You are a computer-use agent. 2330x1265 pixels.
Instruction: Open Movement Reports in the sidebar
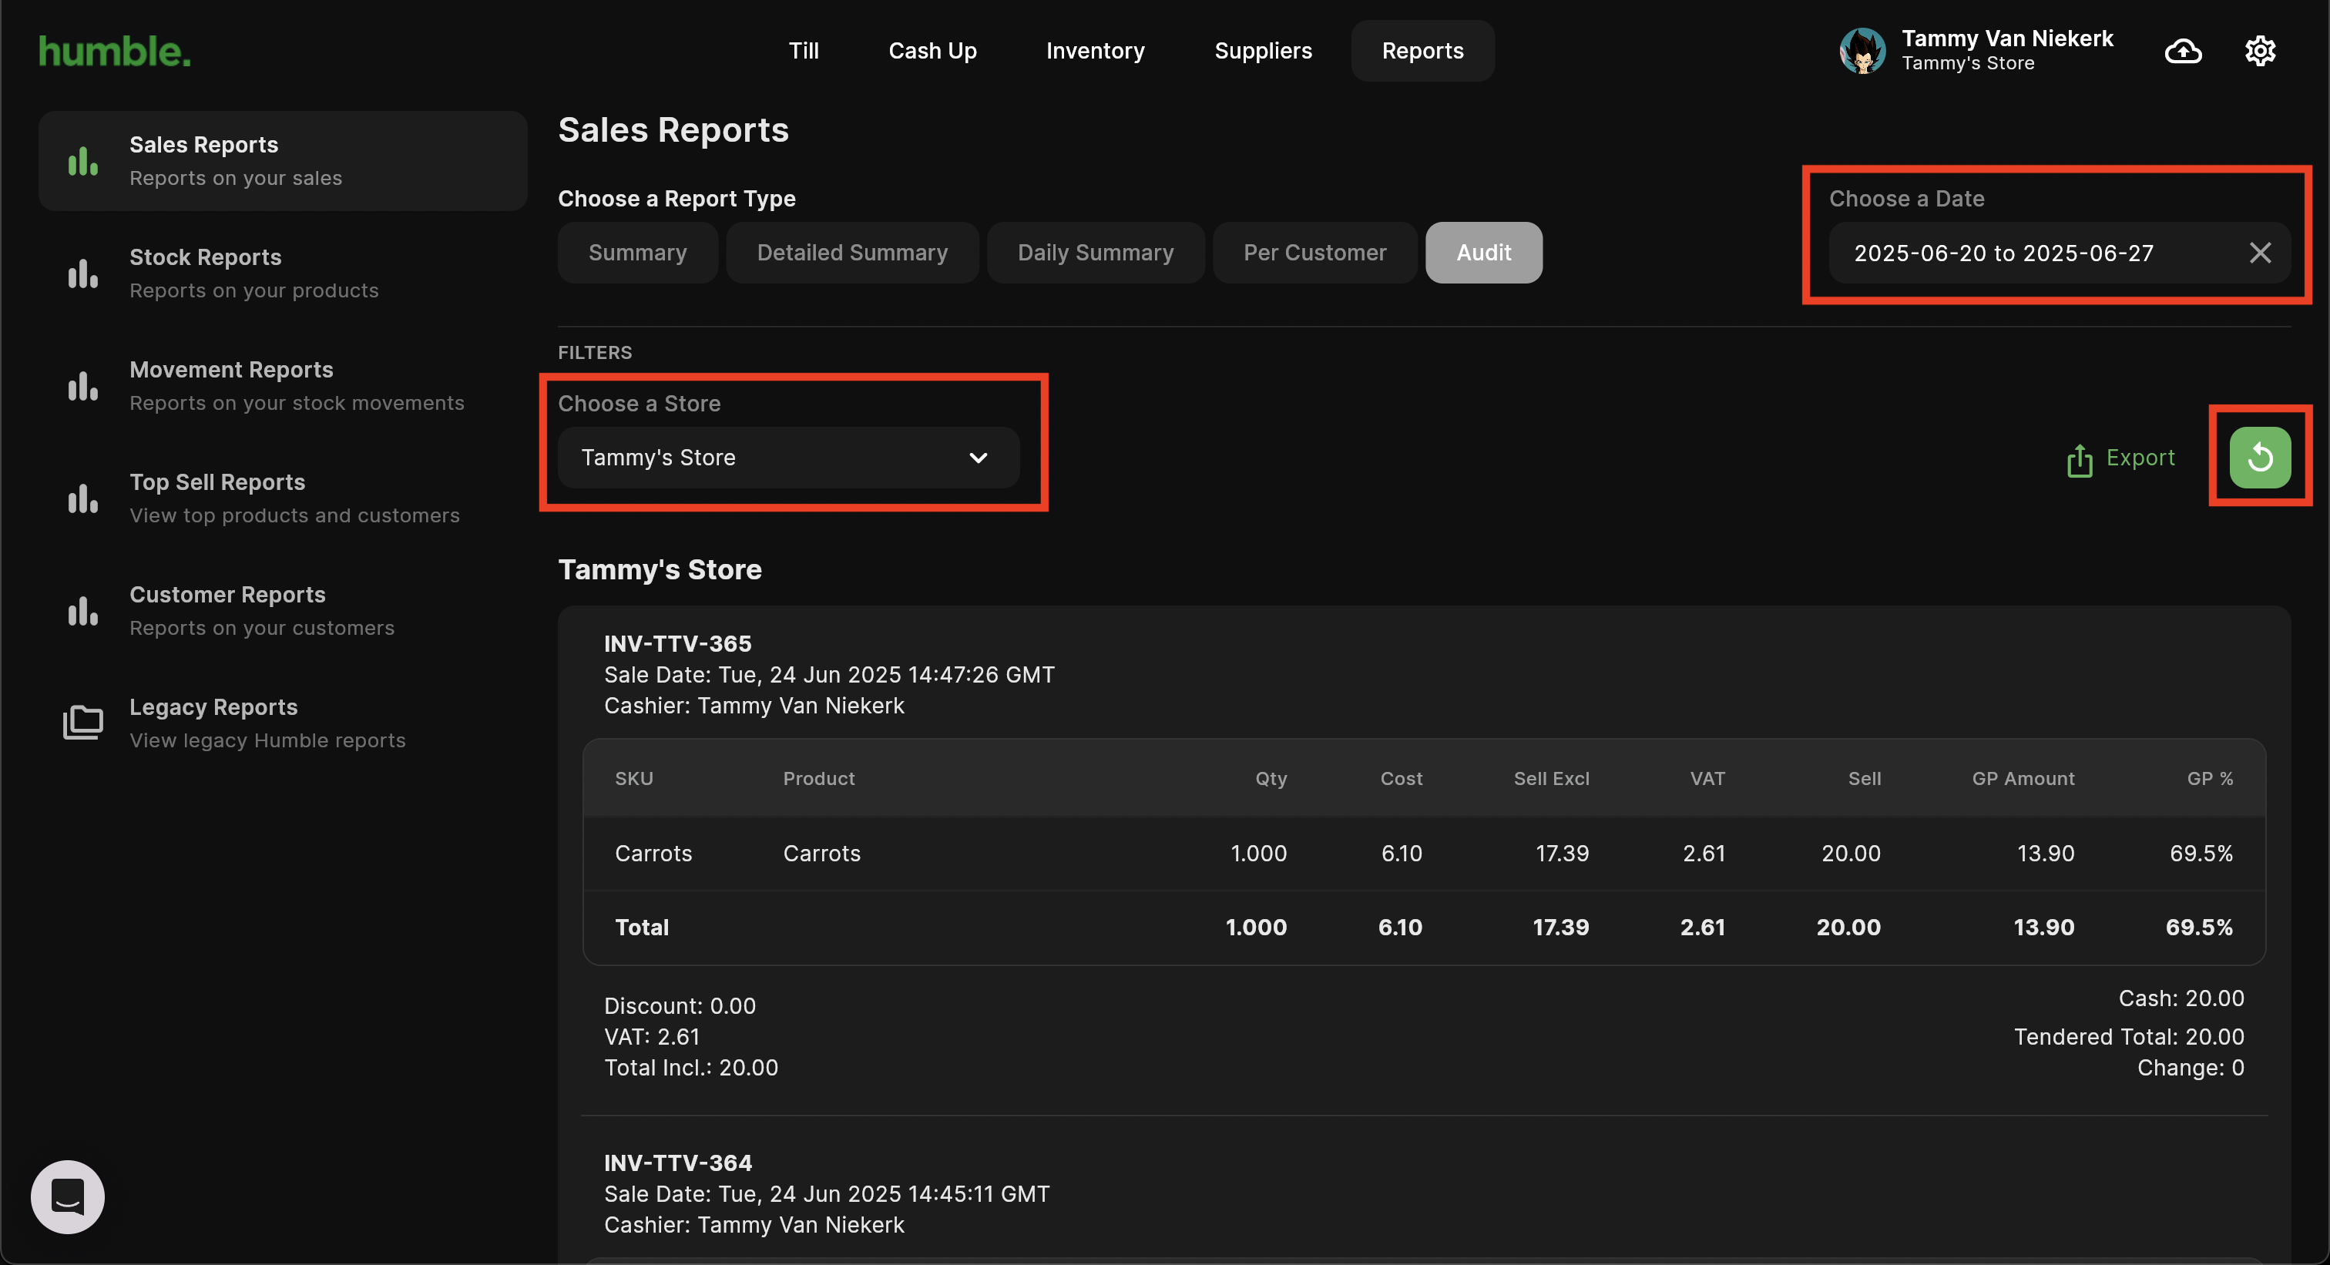[282, 386]
